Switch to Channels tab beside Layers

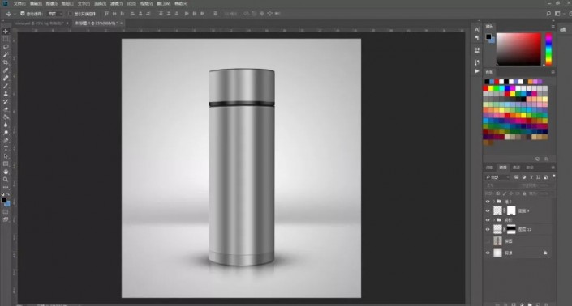point(516,168)
